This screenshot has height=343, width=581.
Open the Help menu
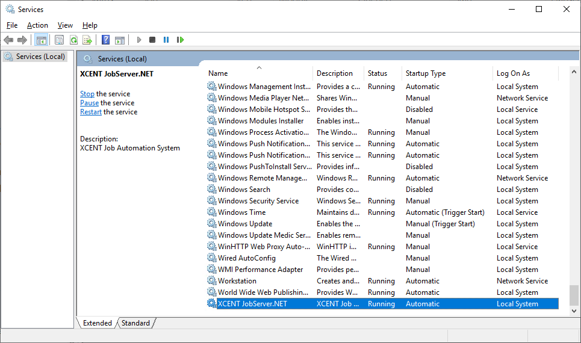90,25
